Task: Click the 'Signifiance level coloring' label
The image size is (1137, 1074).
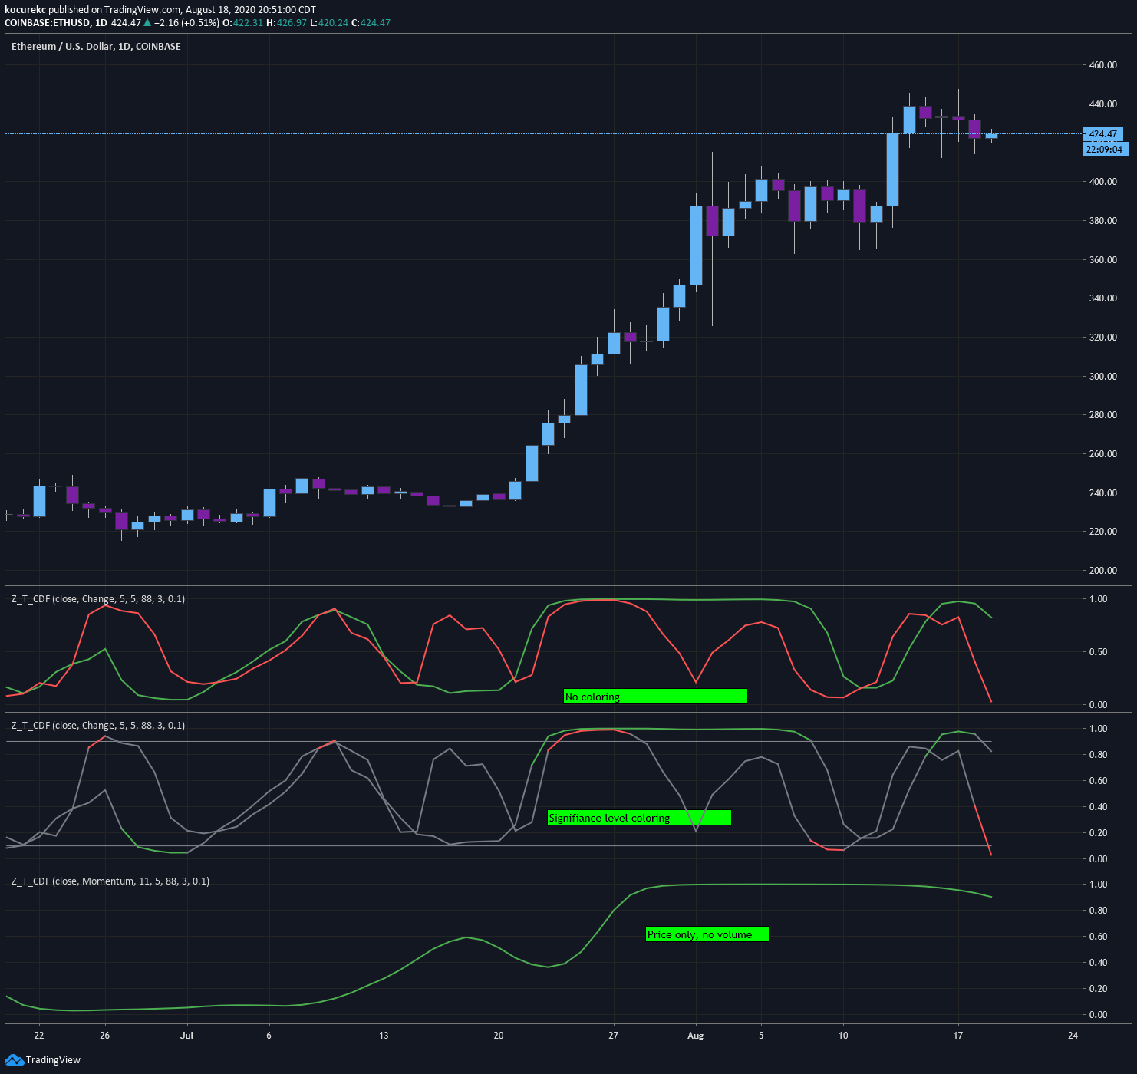Action: [x=639, y=818]
